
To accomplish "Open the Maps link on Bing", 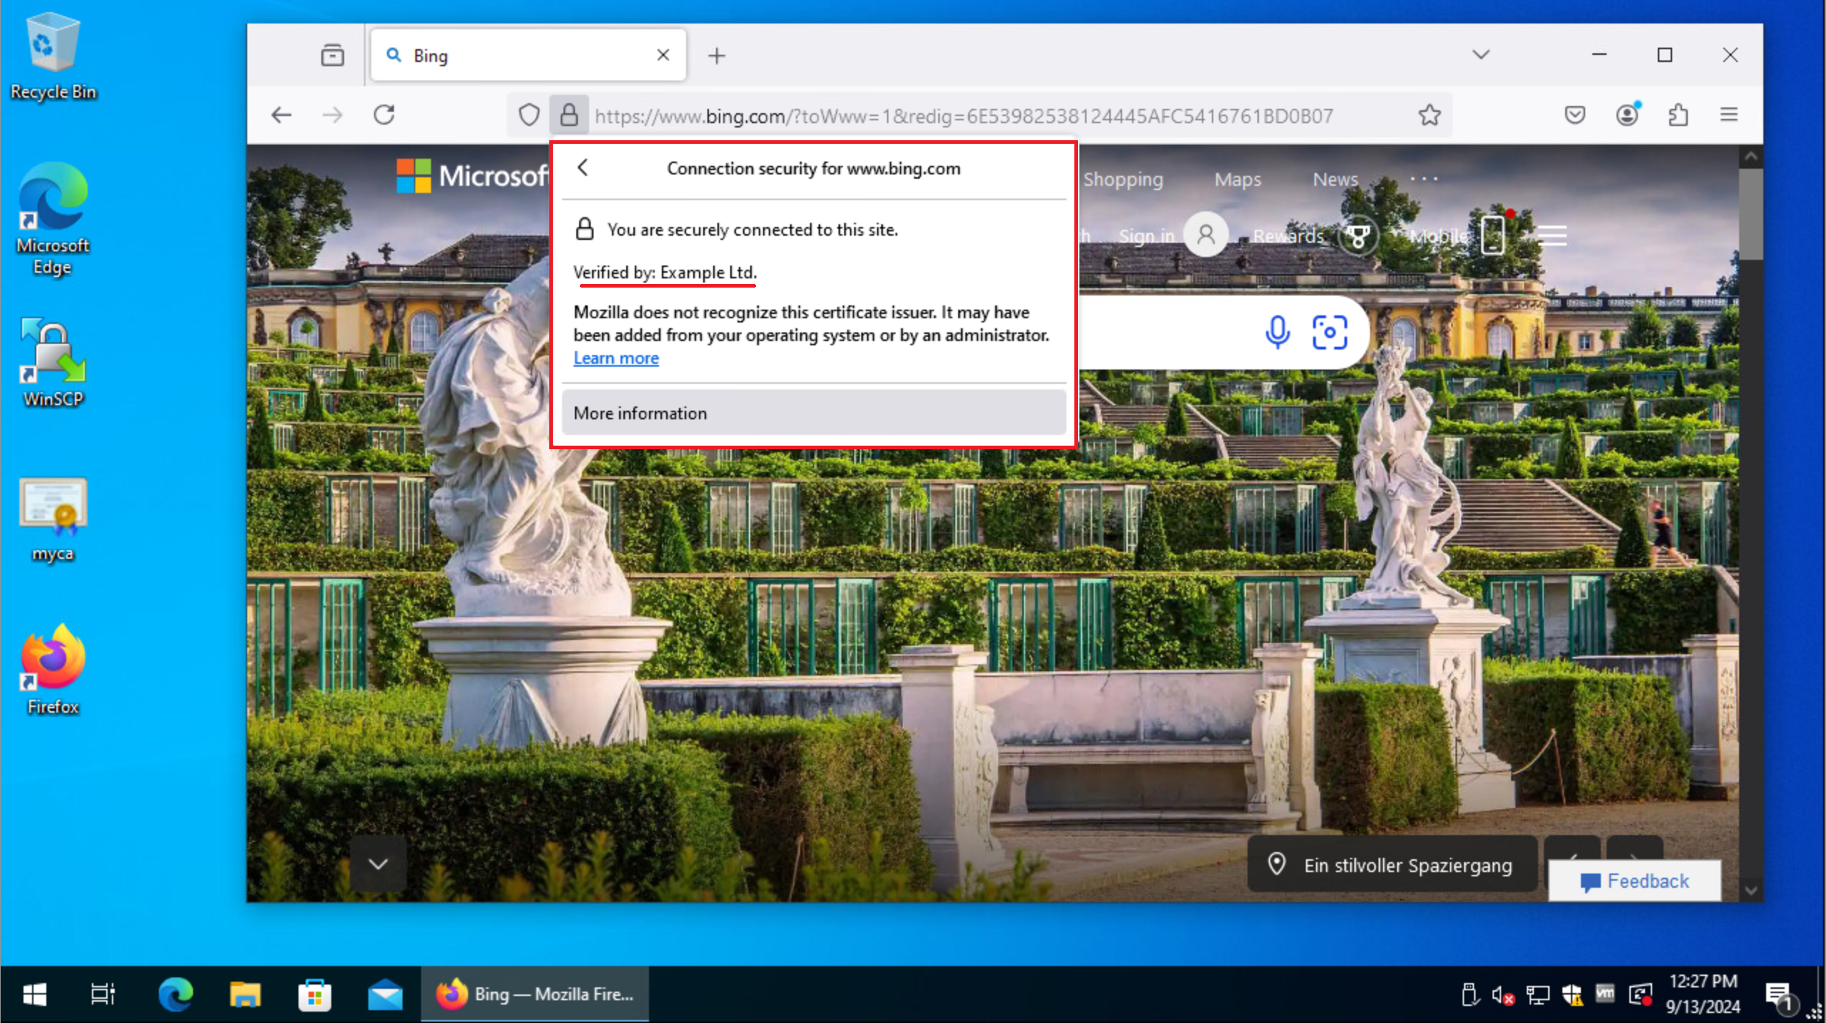I will pos(1238,179).
